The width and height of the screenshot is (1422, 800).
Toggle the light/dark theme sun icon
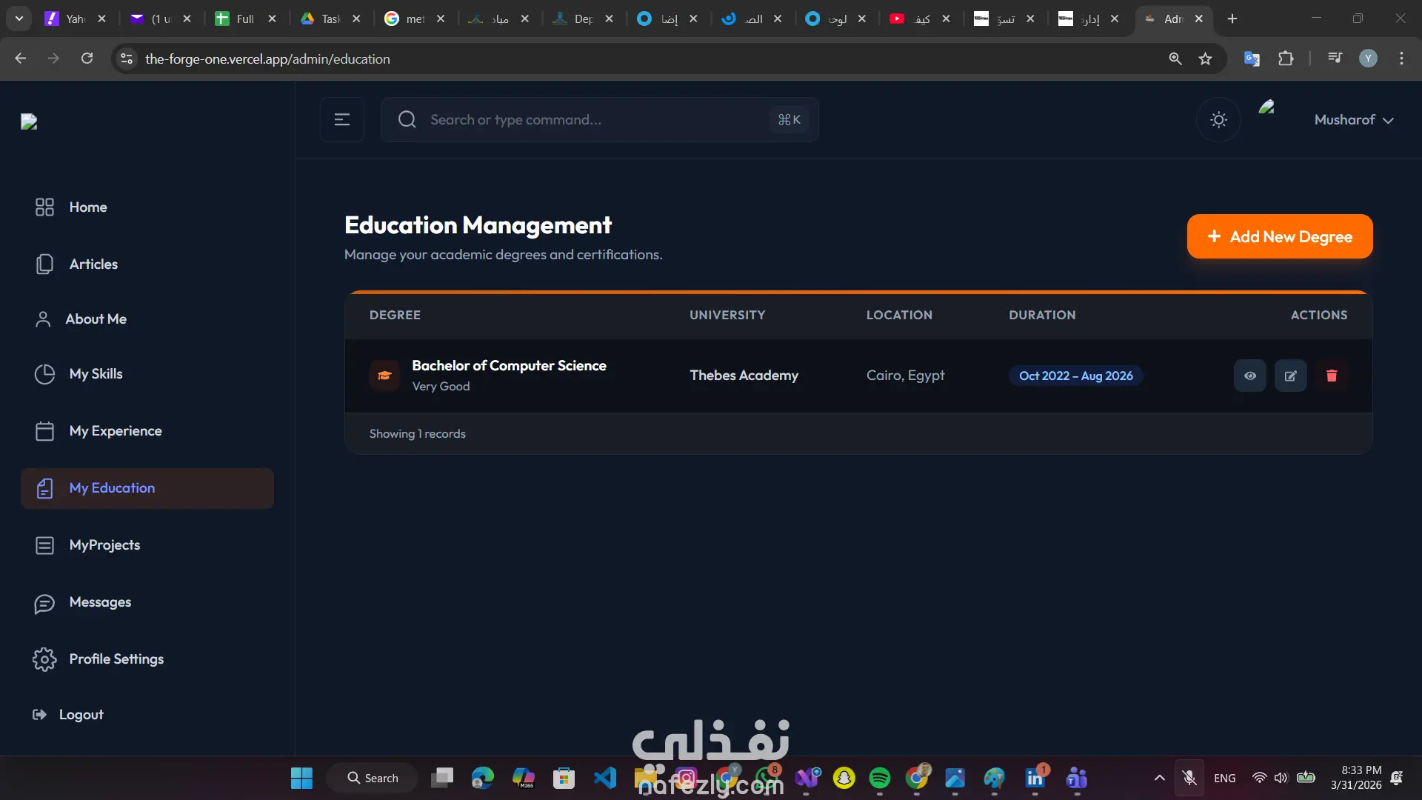point(1218,119)
